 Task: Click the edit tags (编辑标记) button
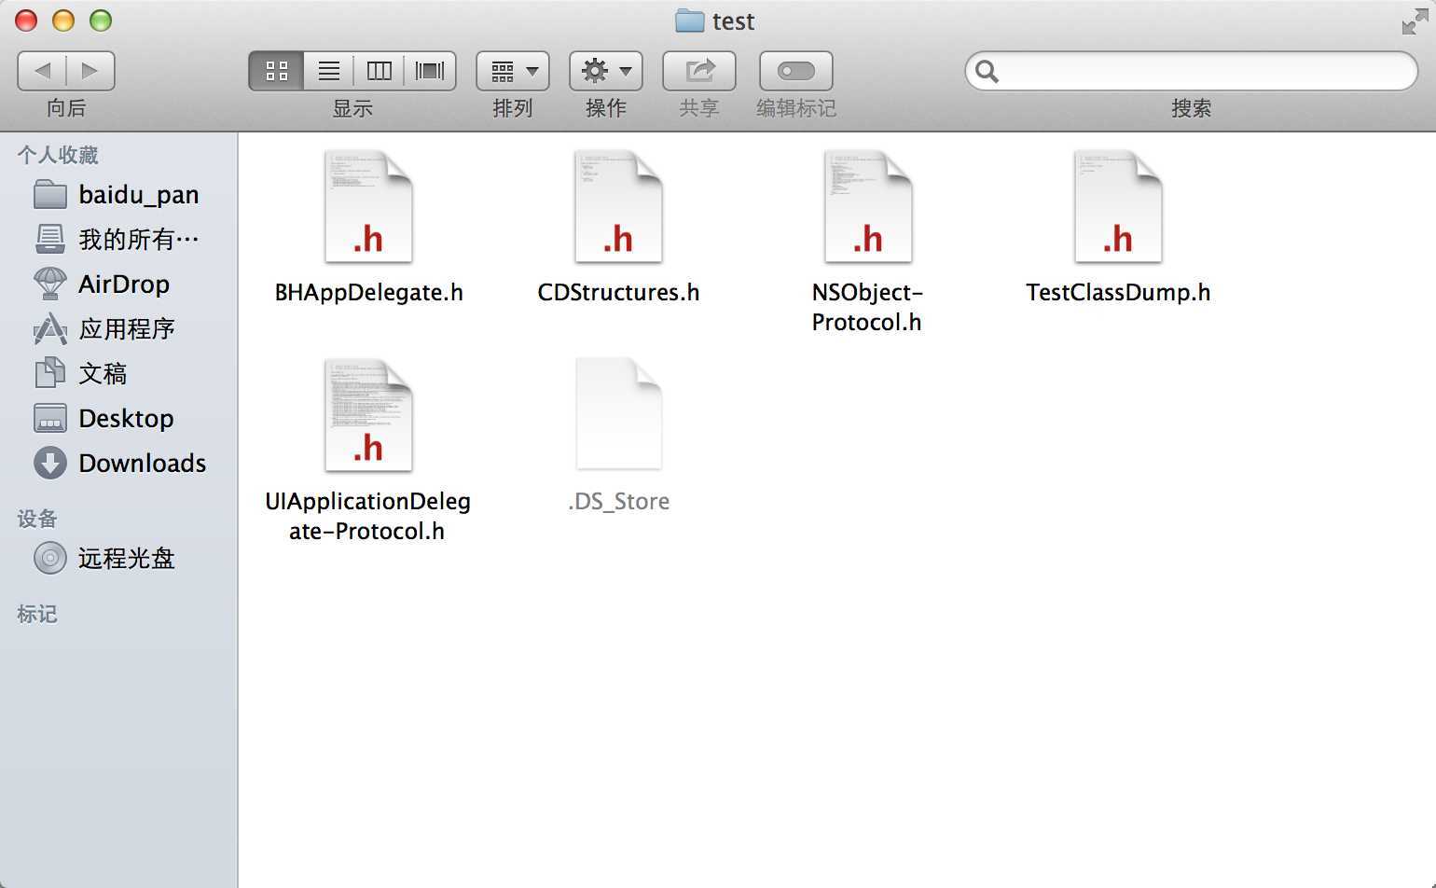coord(796,71)
